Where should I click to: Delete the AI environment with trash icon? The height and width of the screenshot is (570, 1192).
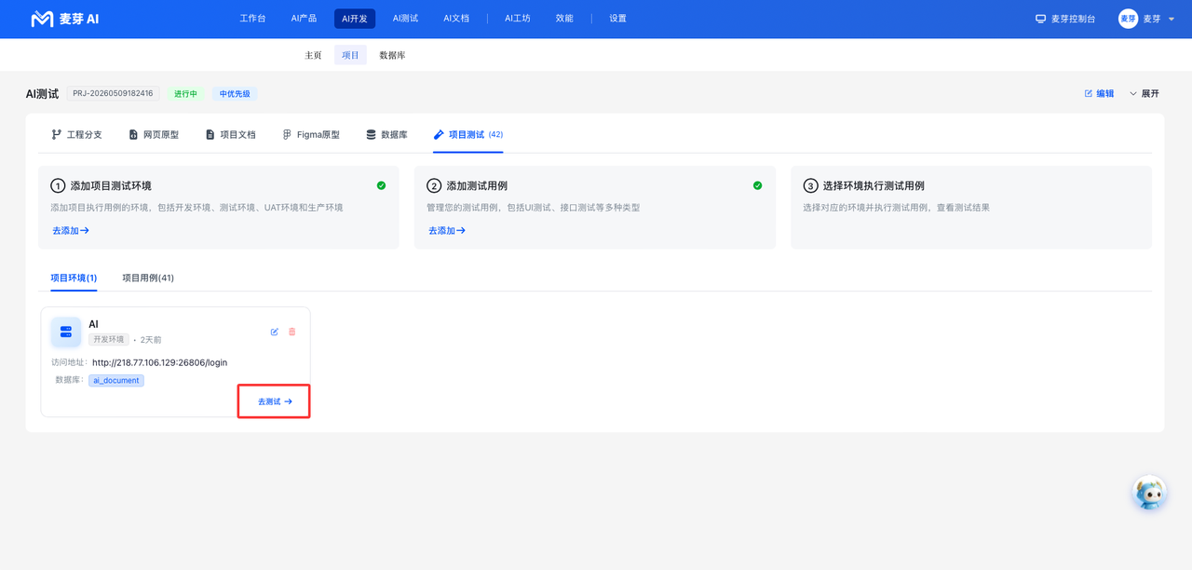(x=292, y=332)
